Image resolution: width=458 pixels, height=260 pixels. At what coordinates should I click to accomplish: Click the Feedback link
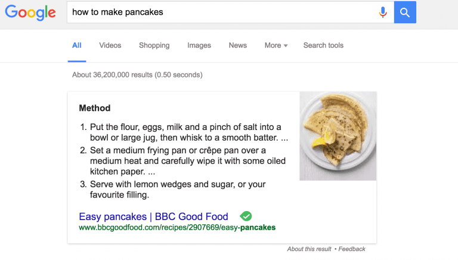(x=351, y=249)
